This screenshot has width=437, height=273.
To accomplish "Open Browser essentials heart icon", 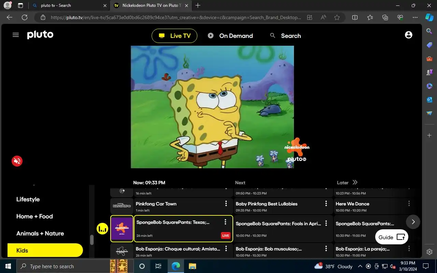I will (x=400, y=17).
